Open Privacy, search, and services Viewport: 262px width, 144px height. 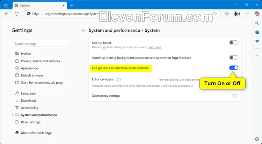tap(38, 61)
